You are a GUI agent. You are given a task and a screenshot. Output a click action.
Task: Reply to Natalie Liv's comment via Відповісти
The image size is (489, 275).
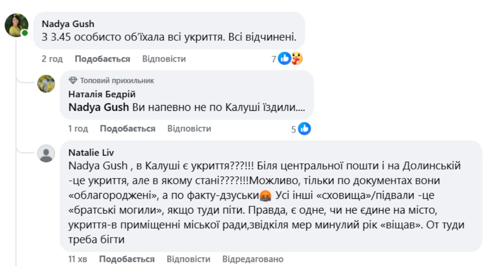188,259
